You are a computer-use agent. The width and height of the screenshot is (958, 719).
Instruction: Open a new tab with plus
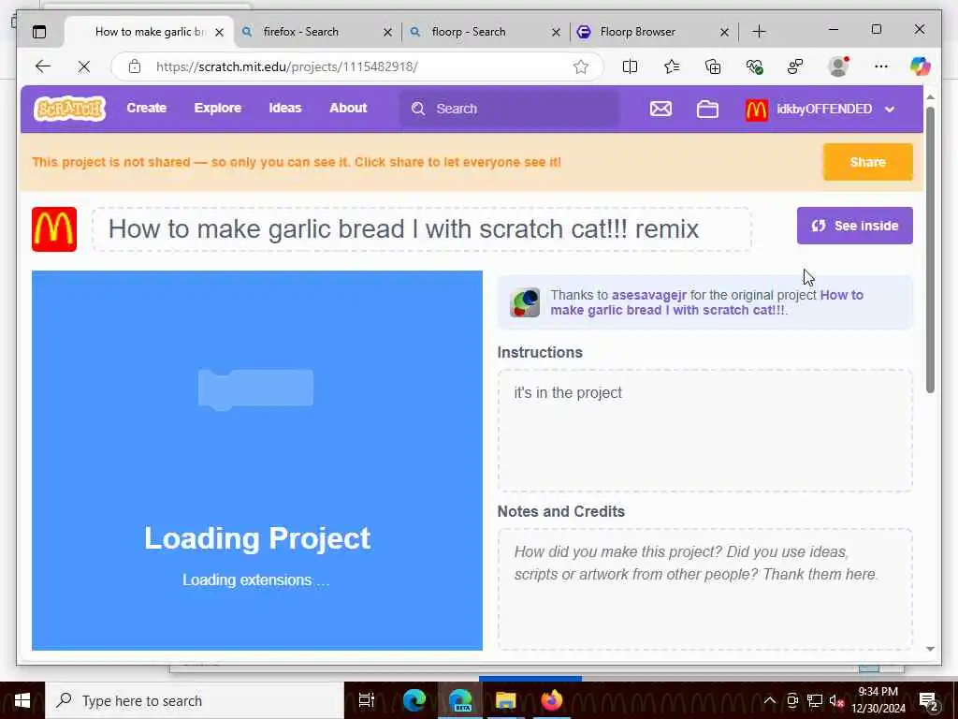click(x=759, y=32)
